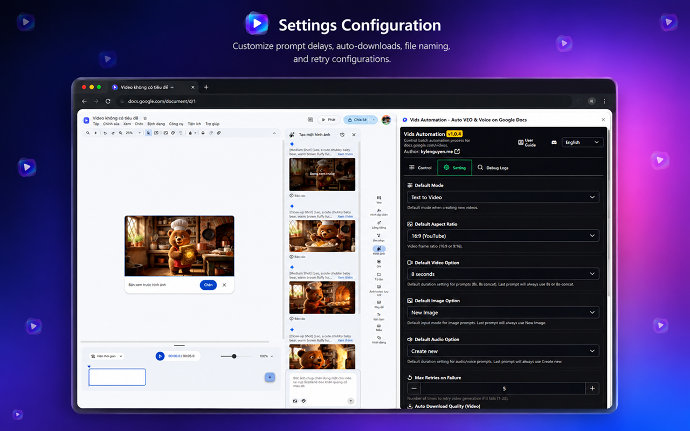Image resolution: width=690 pixels, height=431 pixels.
Task: Open the Tệp menu
Action: [96, 124]
